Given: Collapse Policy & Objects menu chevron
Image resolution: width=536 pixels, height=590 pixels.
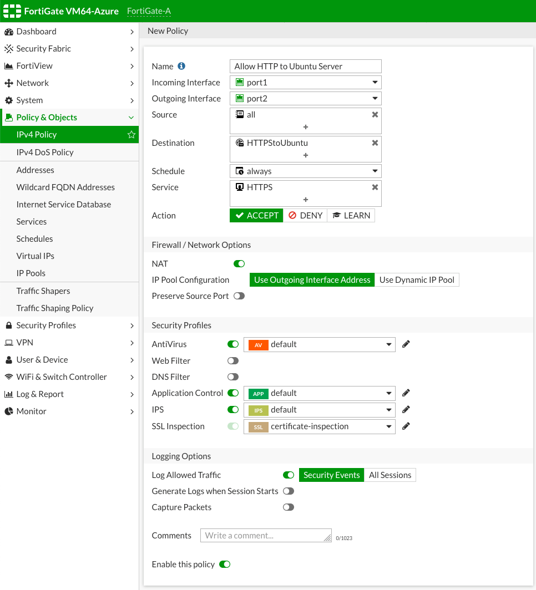Looking at the screenshot, I should pyautogui.click(x=132, y=118).
